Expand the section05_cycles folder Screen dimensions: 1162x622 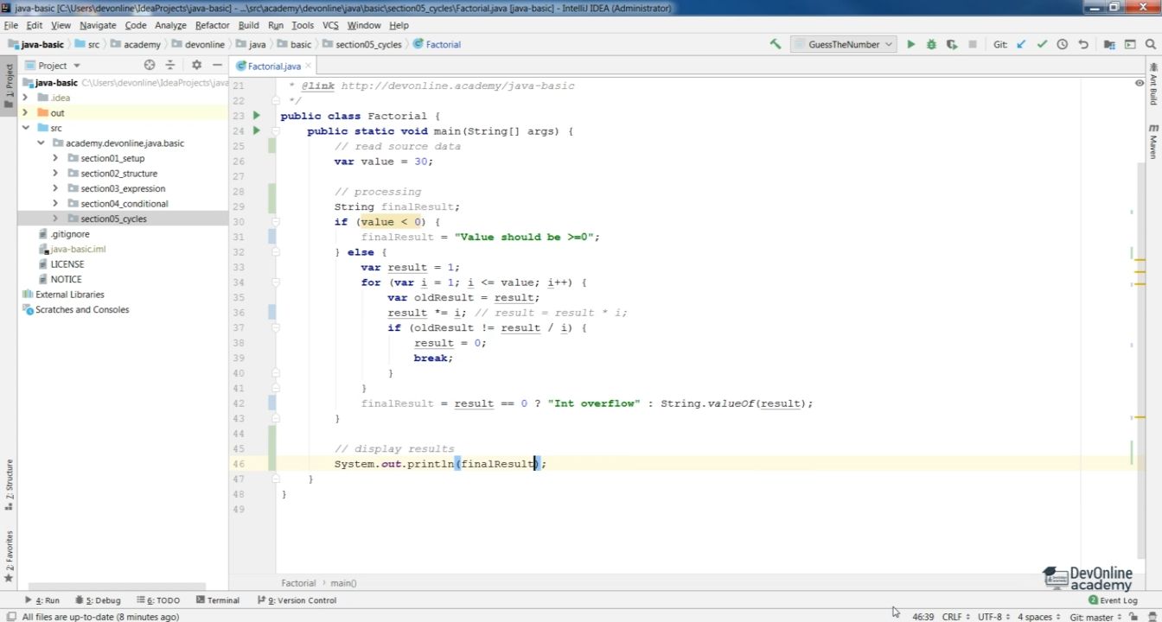click(x=55, y=219)
